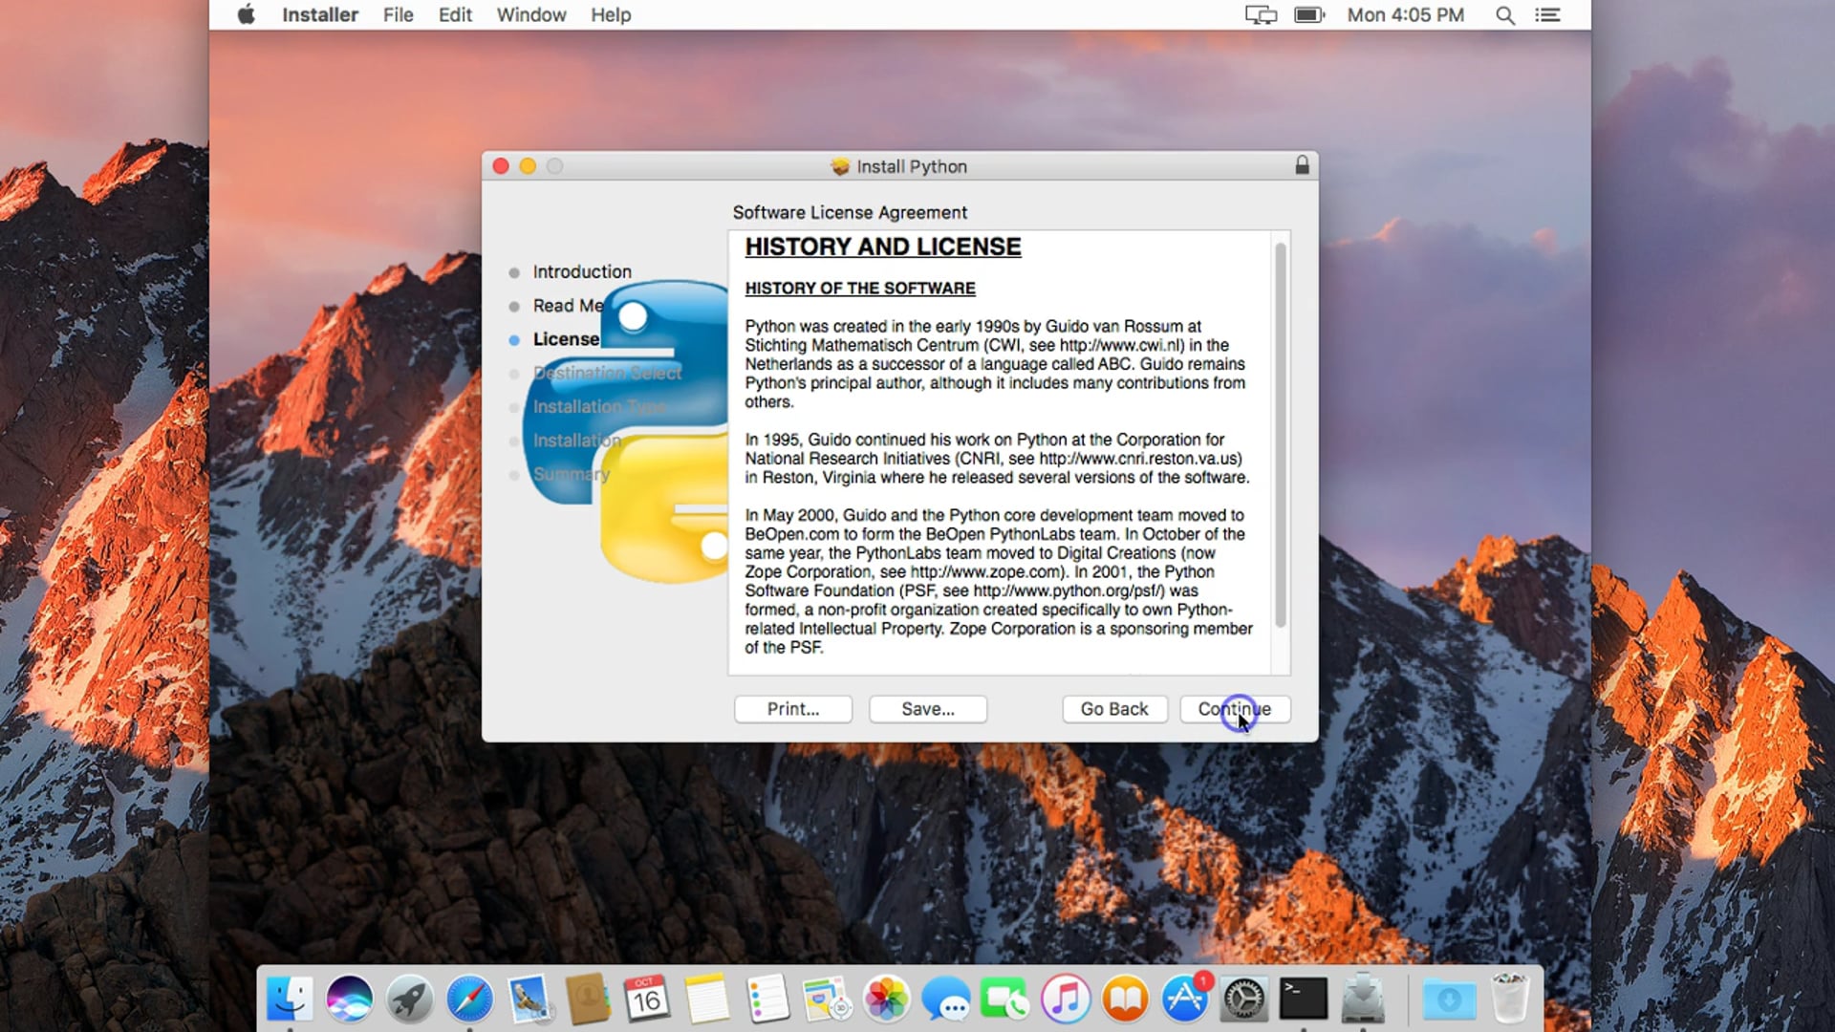Open the App Store from the Dock
The height and width of the screenshot is (1032, 1835).
click(x=1184, y=998)
